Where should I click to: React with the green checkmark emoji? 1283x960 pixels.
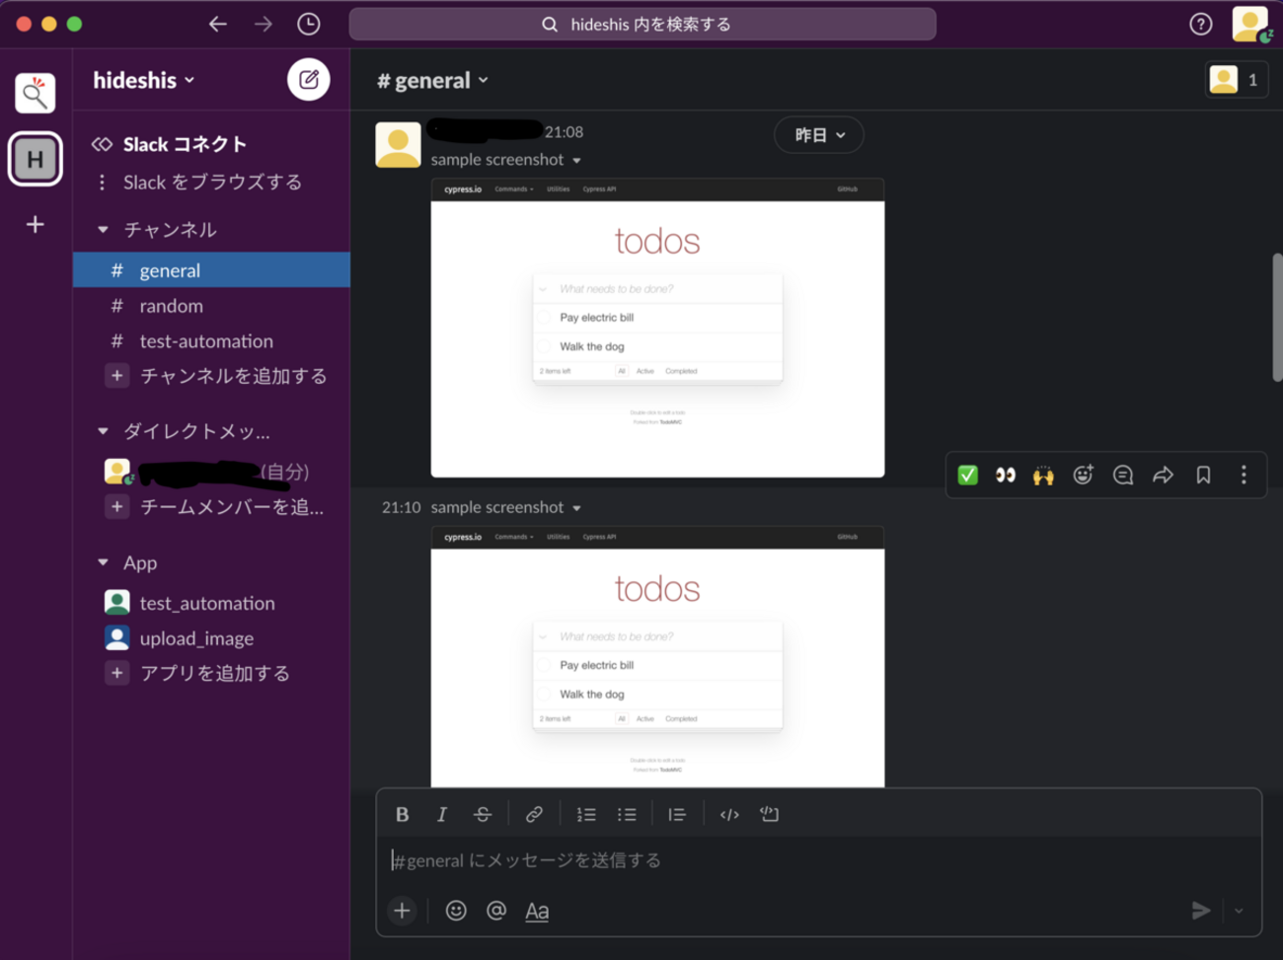point(968,476)
